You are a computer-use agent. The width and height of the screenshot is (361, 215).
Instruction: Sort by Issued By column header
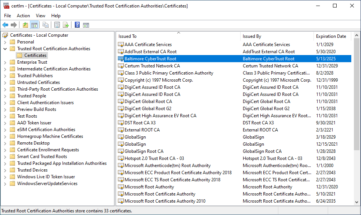pyautogui.click(x=277, y=36)
